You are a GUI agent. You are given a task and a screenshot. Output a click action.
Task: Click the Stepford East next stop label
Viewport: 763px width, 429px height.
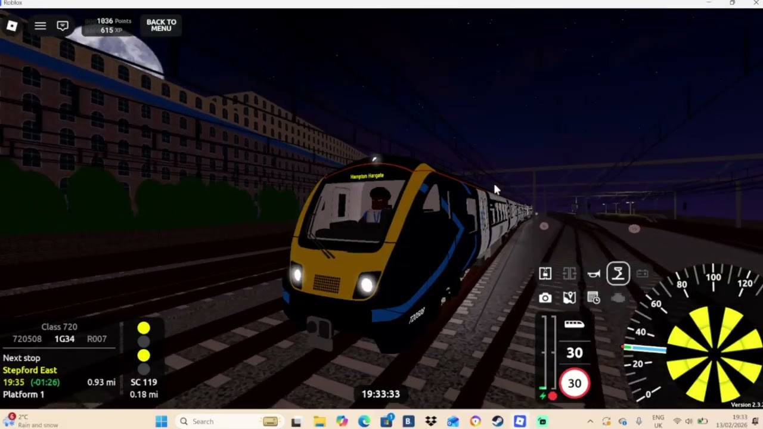click(30, 370)
